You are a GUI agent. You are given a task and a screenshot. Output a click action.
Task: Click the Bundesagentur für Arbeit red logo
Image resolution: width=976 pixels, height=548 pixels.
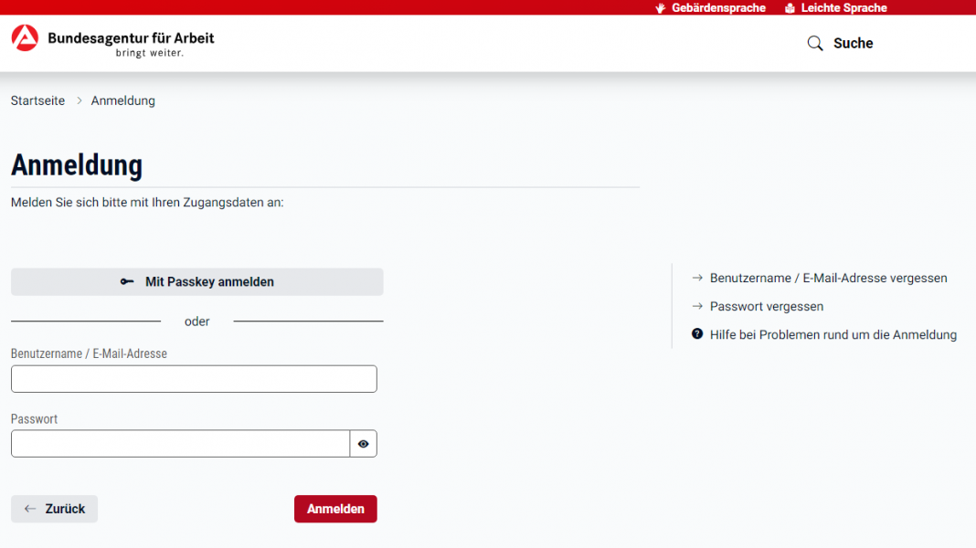[25, 38]
